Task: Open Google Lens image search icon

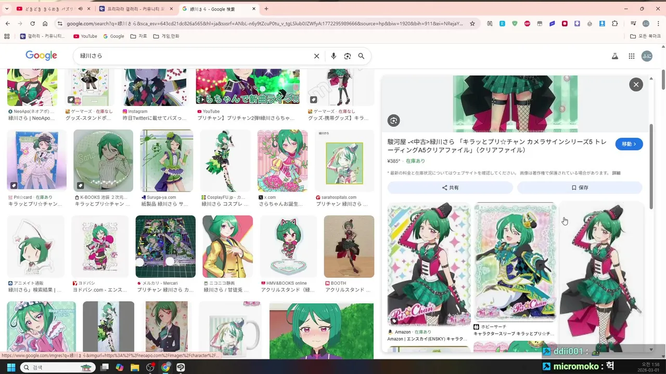Action: [x=348, y=56]
